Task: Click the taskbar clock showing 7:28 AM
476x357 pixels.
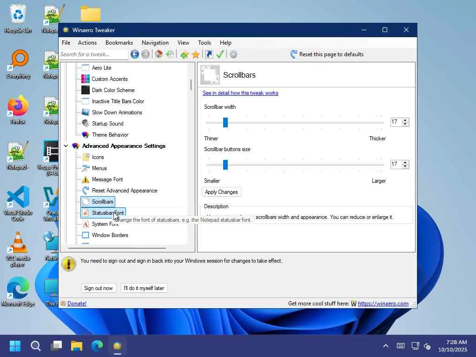Action: (453, 346)
